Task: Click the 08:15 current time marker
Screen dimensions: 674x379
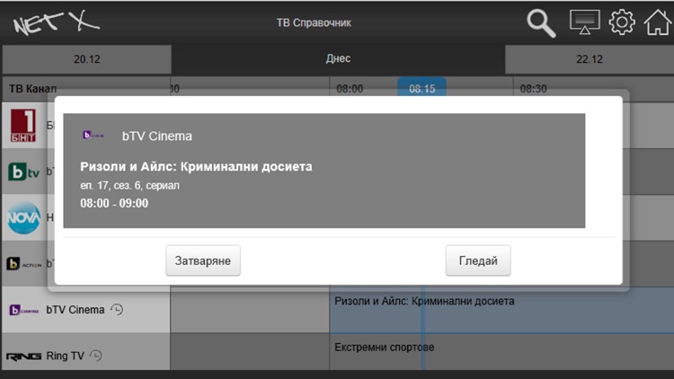Action: point(421,87)
